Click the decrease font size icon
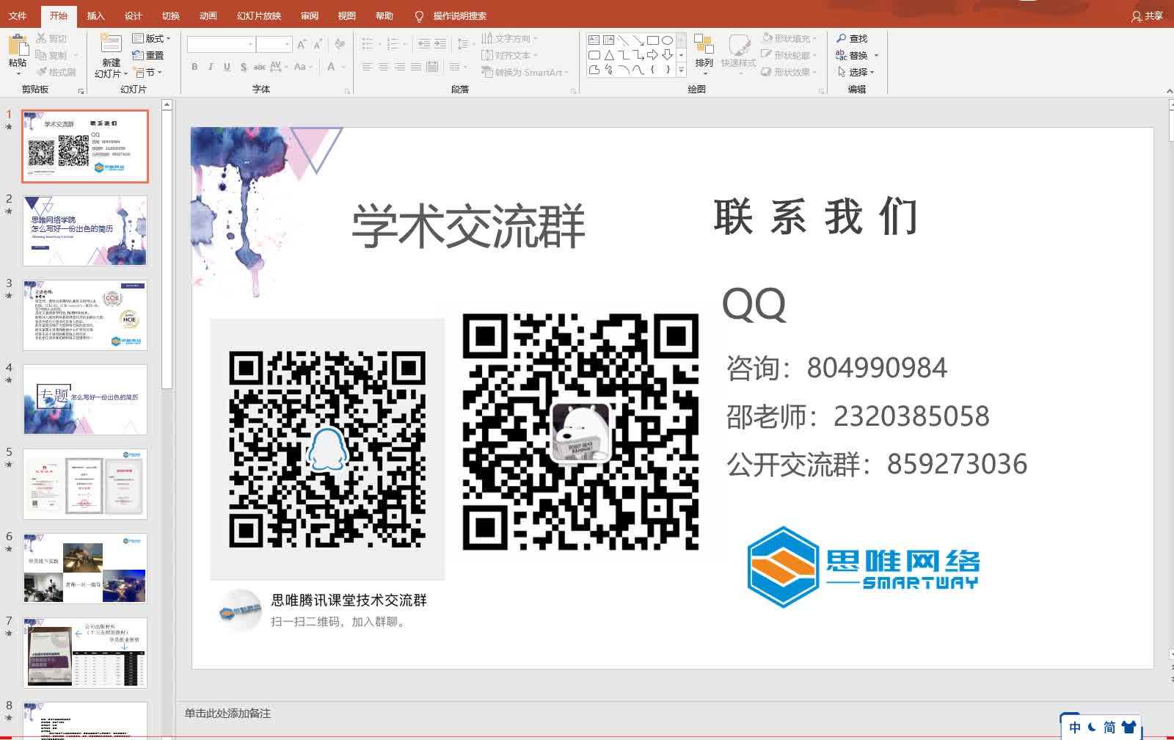This screenshot has height=740, width=1174. click(x=318, y=45)
